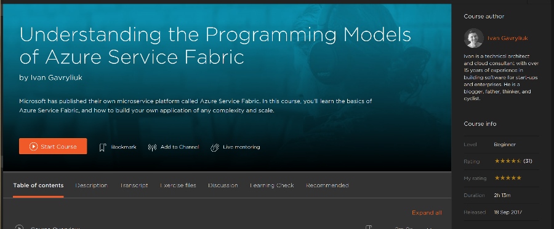Screen dimensions: 554x229
Task: Click the Beginner level value
Action: [x=505, y=144]
